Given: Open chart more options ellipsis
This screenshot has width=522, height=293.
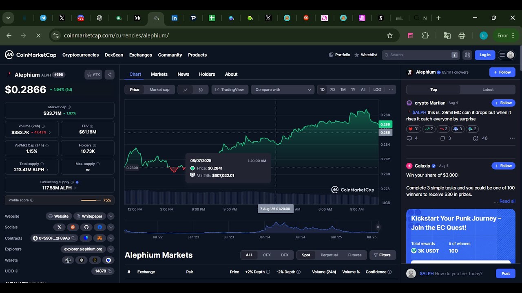Looking at the screenshot, I should (391, 90).
